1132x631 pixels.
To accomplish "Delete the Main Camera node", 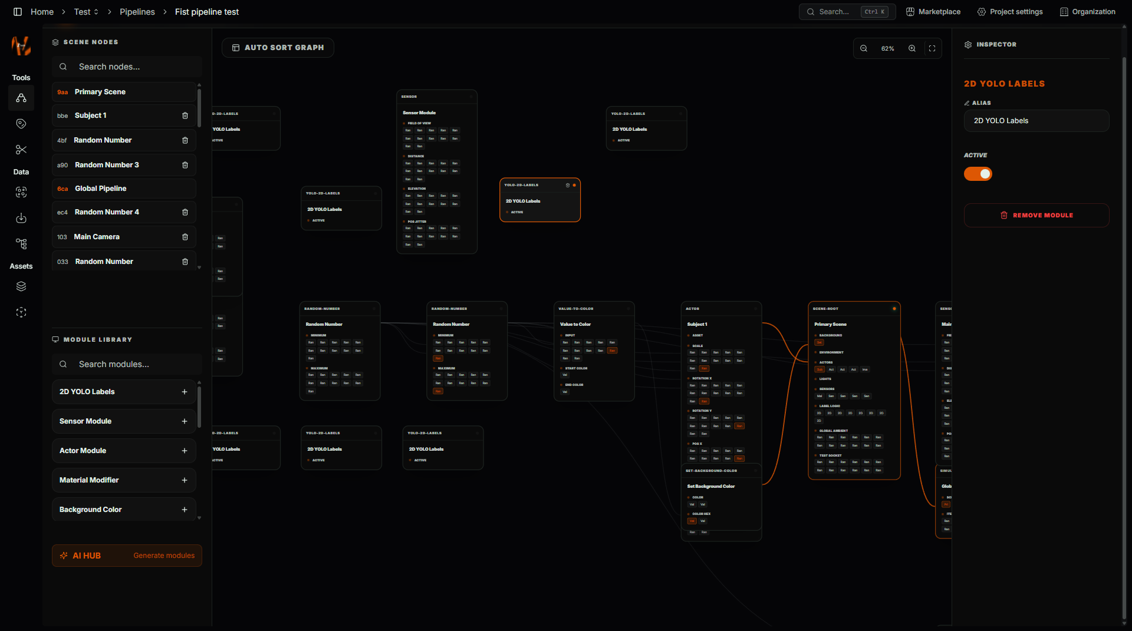I will coord(185,237).
